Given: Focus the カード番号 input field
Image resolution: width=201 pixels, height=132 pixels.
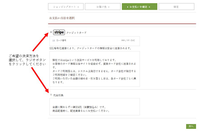Looking at the screenshot, I should pyautogui.click(x=94, y=41).
